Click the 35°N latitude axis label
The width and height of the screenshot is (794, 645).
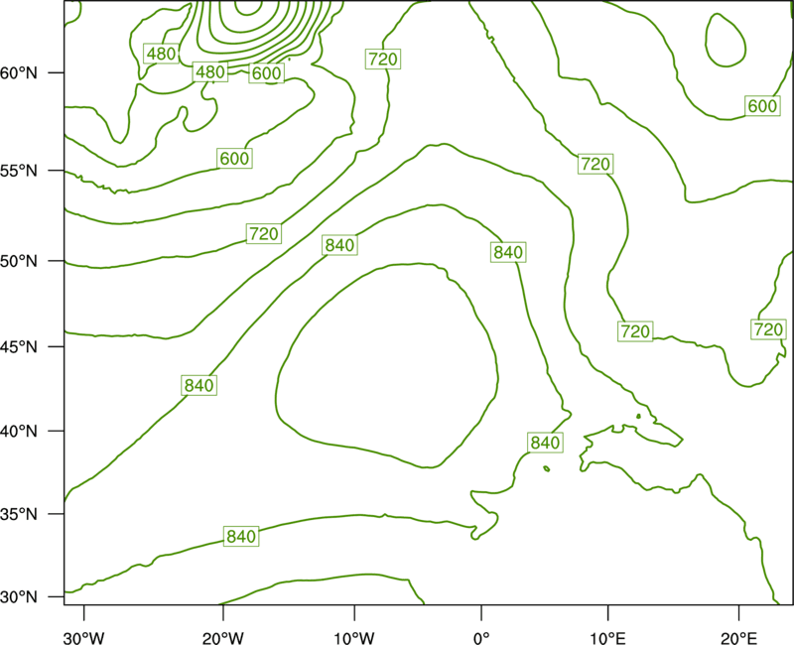pos(19,514)
